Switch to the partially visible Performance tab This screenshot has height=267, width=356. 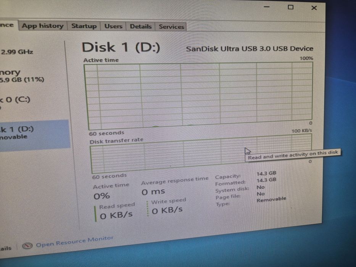click(x=8, y=25)
